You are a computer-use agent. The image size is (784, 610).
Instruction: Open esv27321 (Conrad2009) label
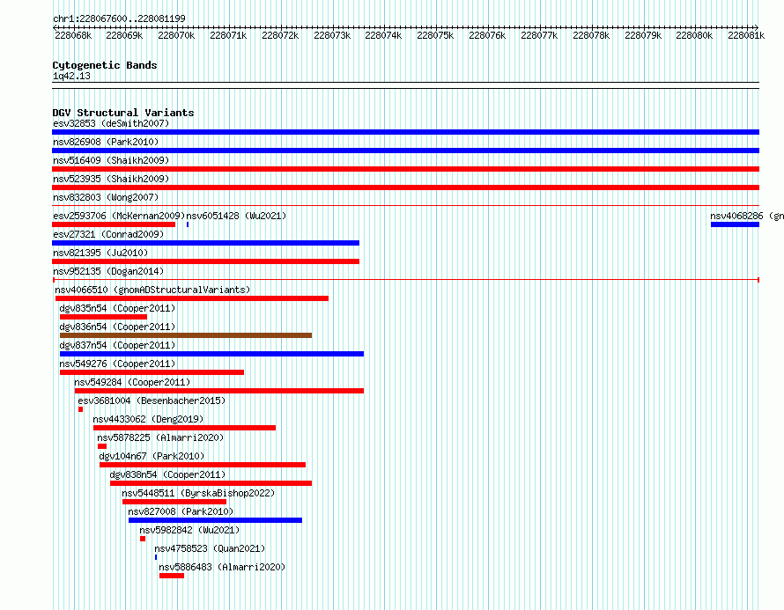[108, 234]
